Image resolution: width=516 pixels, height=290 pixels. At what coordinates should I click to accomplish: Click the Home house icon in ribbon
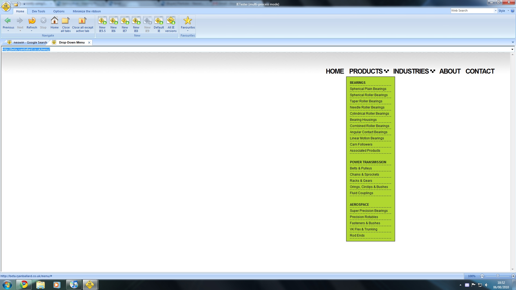tap(54, 21)
